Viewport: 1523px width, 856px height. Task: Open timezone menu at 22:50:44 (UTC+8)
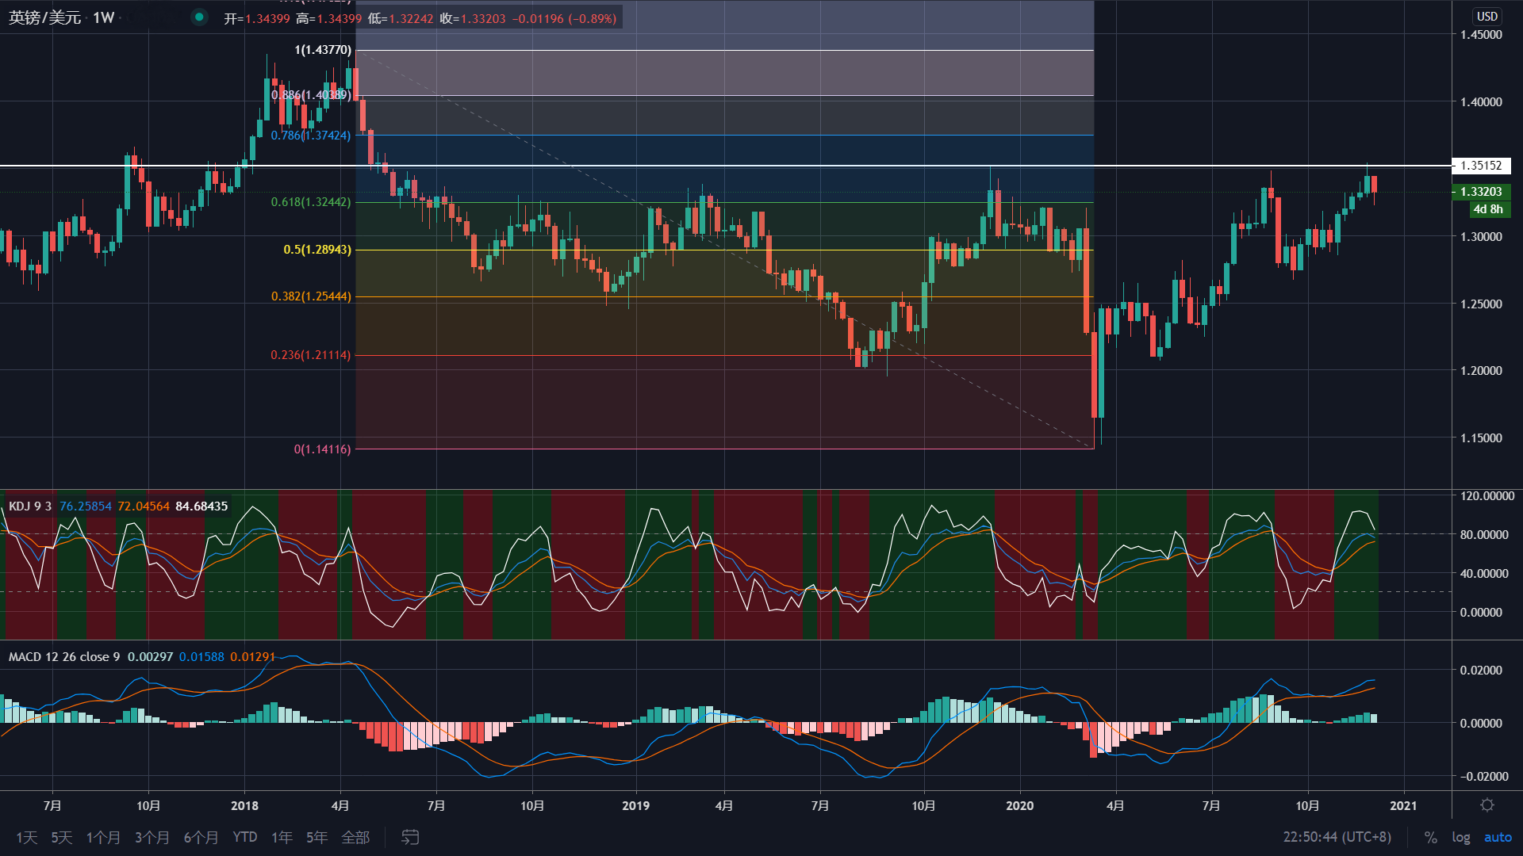(1337, 837)
